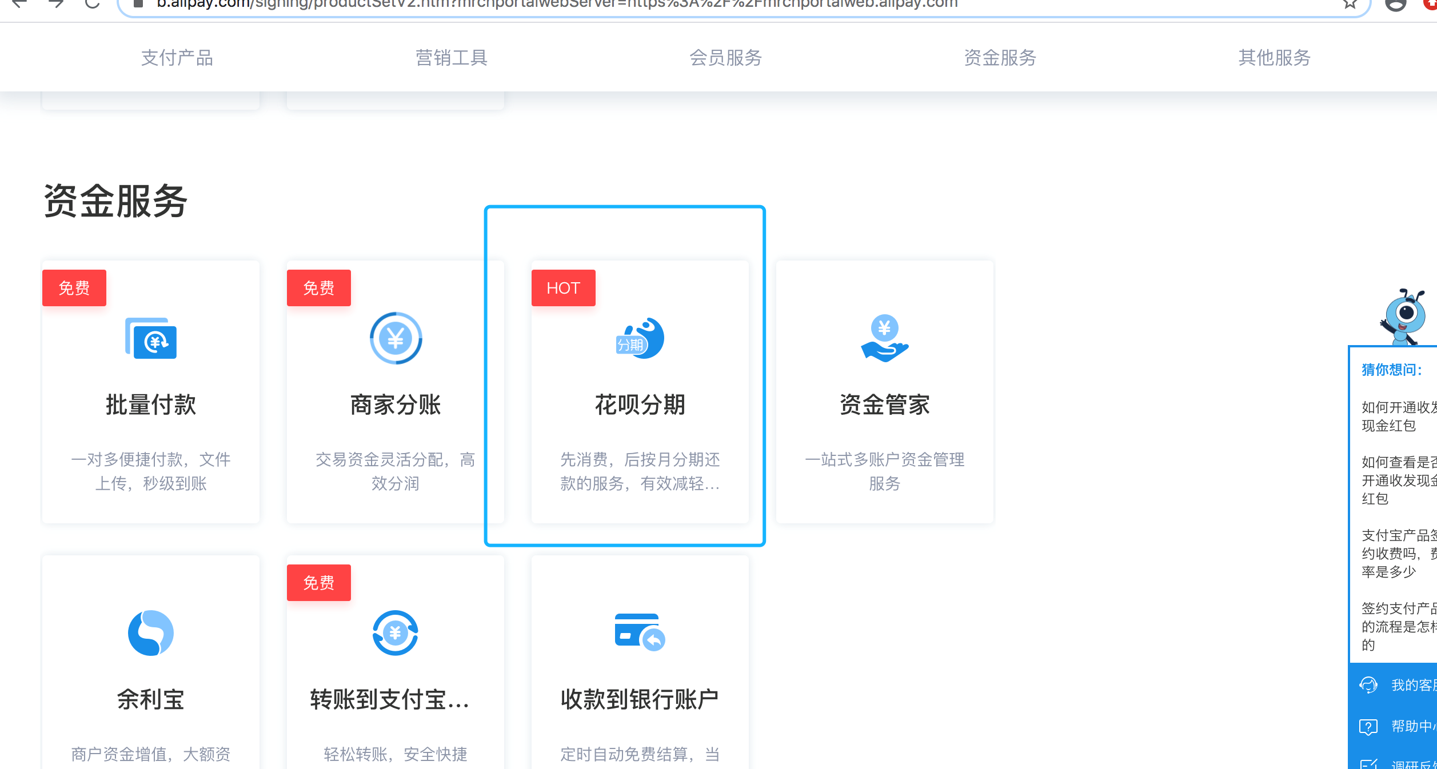Click the 转账到支付宝 transfer icon
Image resolution: width=1437 pixels, height=769 pixels.
pyautogui.click(x=396, y=633)
